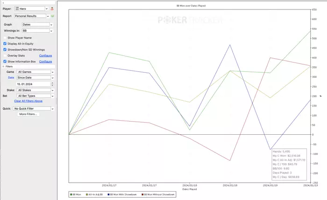This screenshot has width=327, height=200.
Task: Open Configure link for Overlay Stats
Action: click(x=45, y=55)
